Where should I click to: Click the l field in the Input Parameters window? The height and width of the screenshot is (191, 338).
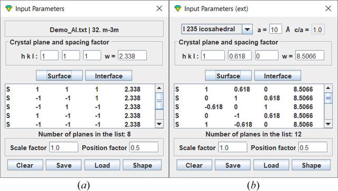click(x=92, y=56)
